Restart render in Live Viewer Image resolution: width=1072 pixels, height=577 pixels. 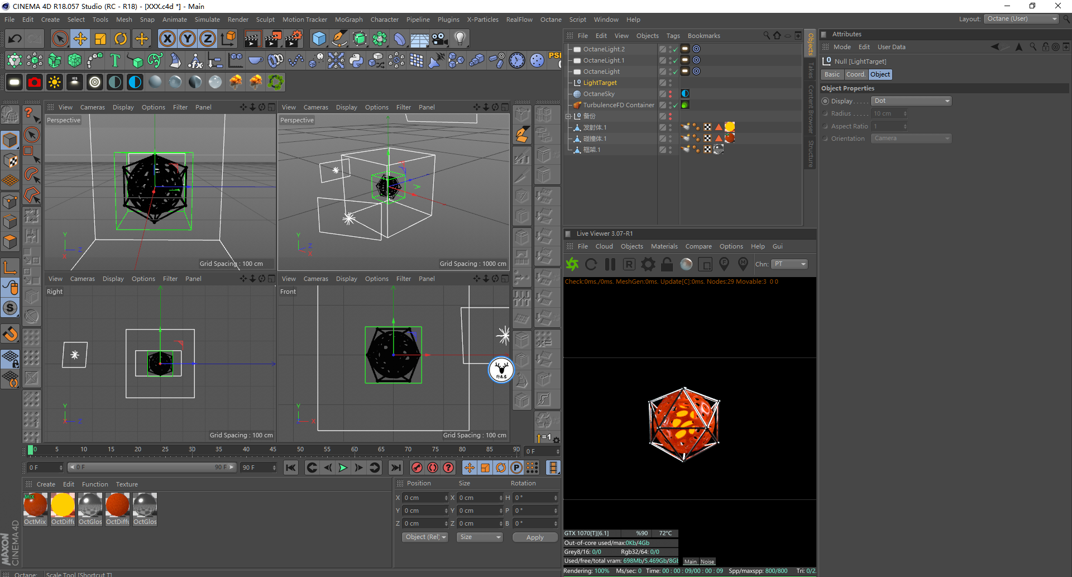(591, 264)
